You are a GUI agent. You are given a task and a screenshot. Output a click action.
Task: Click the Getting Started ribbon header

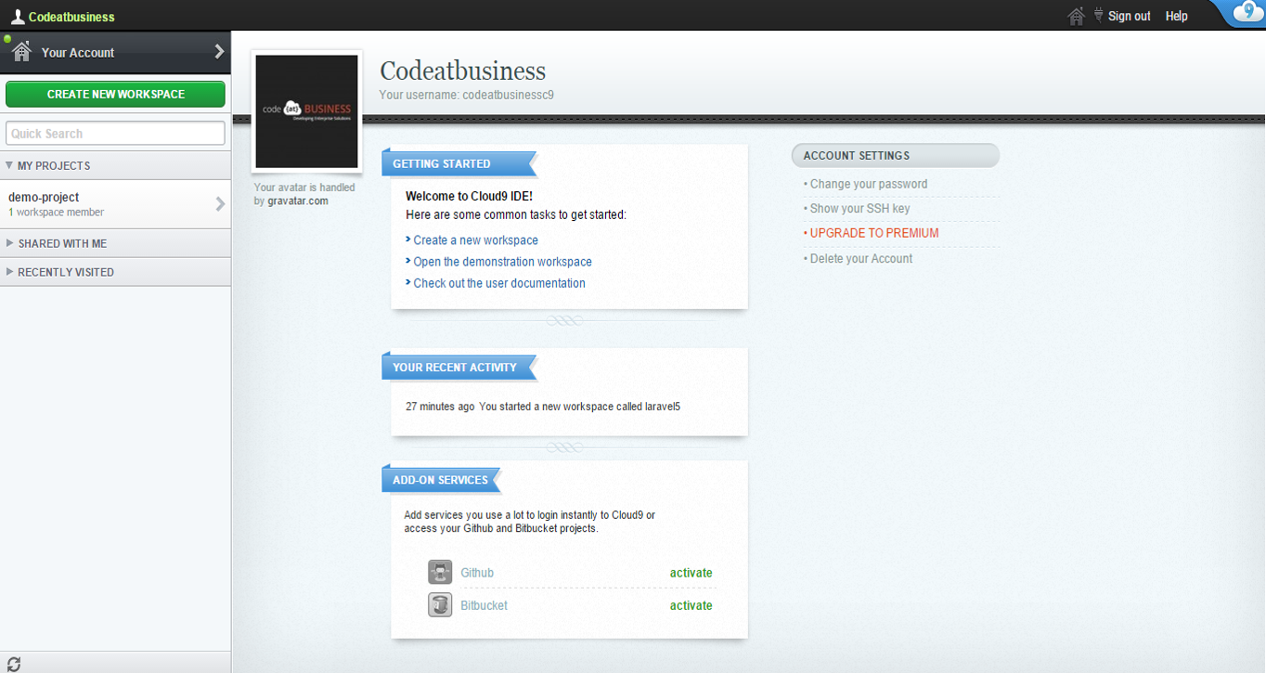point(458,163)
